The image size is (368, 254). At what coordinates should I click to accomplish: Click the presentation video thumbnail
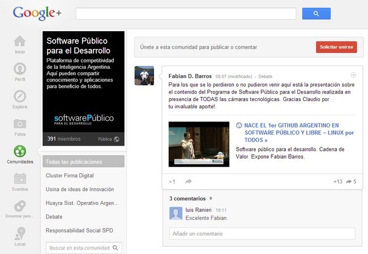pos(199,144)
